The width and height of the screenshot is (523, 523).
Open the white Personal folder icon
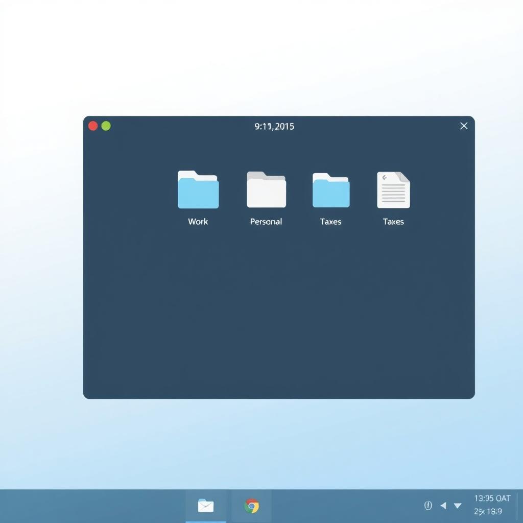266,189
